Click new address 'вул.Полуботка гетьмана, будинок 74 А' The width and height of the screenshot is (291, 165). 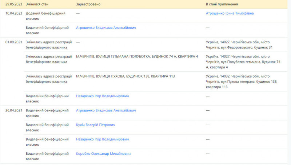click(x=243, y=62)
